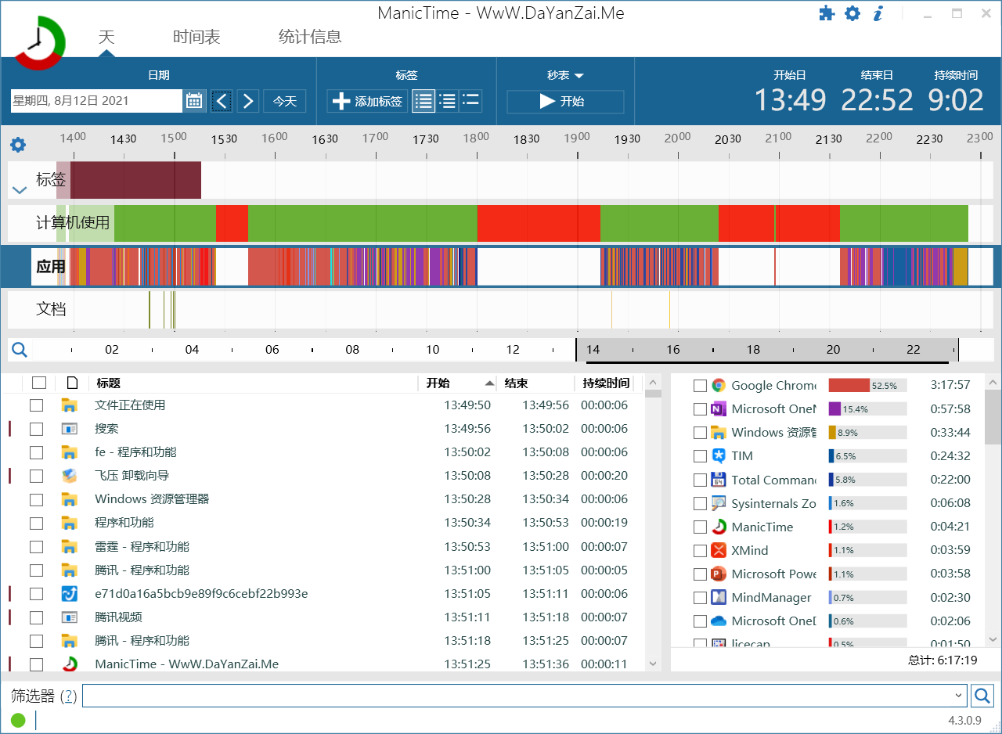1002x734 pixels.
Task: Check the checkbox next to Google Chrome
Action: [699, 385]
